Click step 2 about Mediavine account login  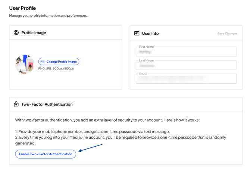pyautogui.click(x=120, y=138)
